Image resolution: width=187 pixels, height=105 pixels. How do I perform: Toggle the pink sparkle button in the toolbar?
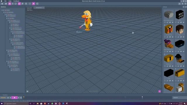[34, 4]
